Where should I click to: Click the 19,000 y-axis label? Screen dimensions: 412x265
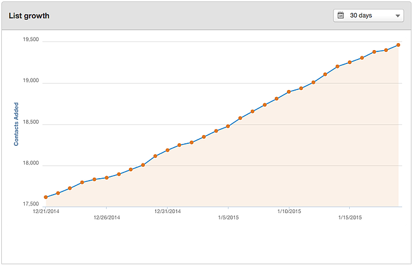click(x=30, y=81)
